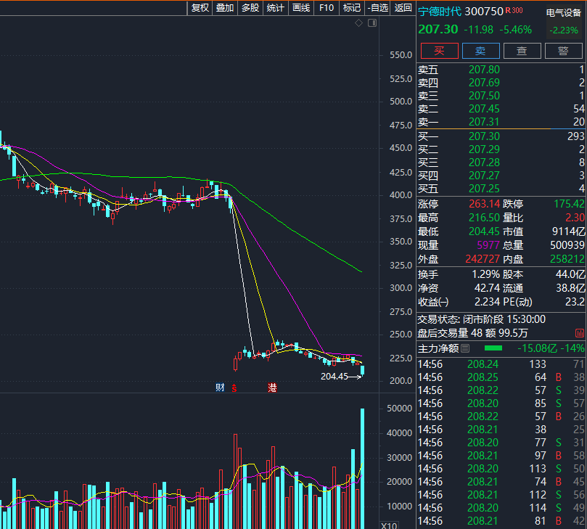Click the 宁德时代 stock name

pyautogui.click(x=440, y=12)
